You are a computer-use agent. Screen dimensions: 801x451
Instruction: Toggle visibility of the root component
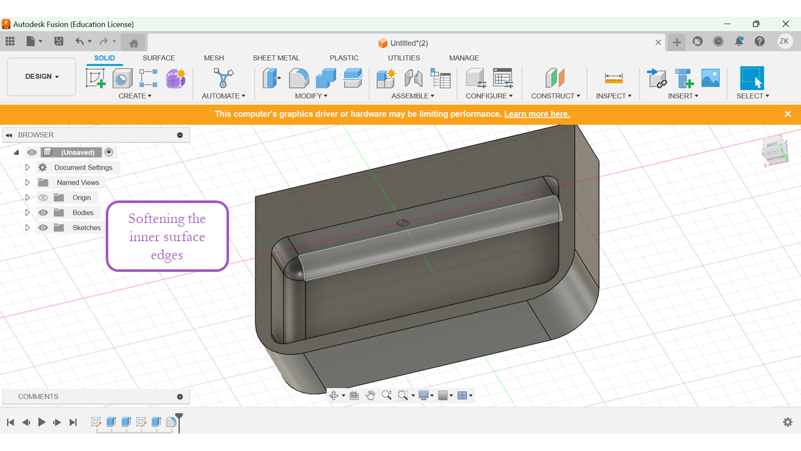32,152
